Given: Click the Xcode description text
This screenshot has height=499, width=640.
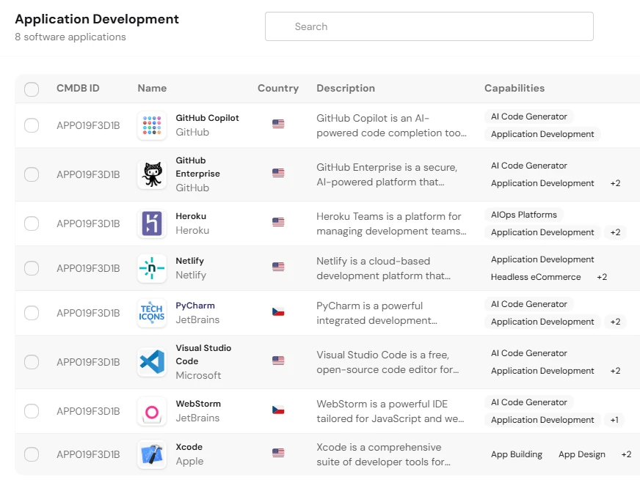Looking at the screenshot, I should click(x=383, y=454).
